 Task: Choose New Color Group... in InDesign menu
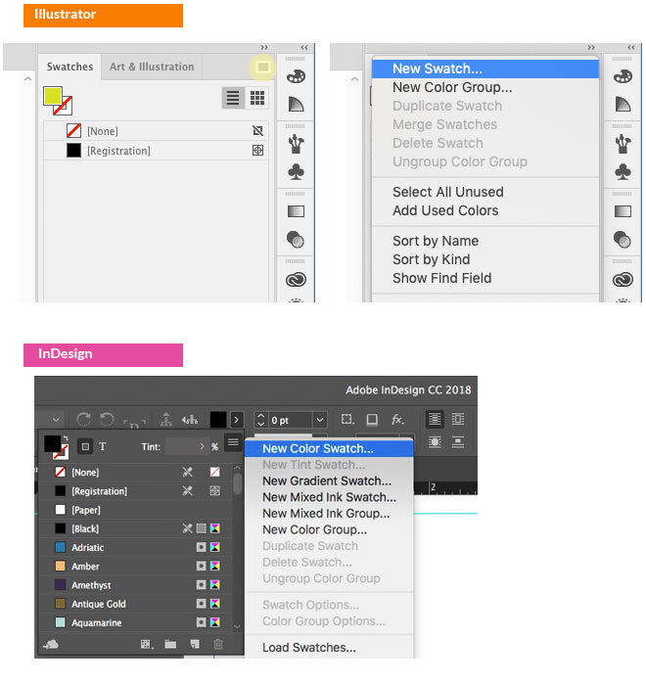tap(329, 529)
